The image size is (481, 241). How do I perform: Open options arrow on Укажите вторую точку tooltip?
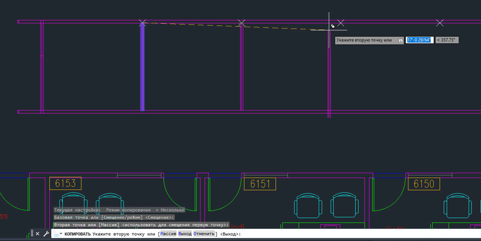click(x=400, y=41)
